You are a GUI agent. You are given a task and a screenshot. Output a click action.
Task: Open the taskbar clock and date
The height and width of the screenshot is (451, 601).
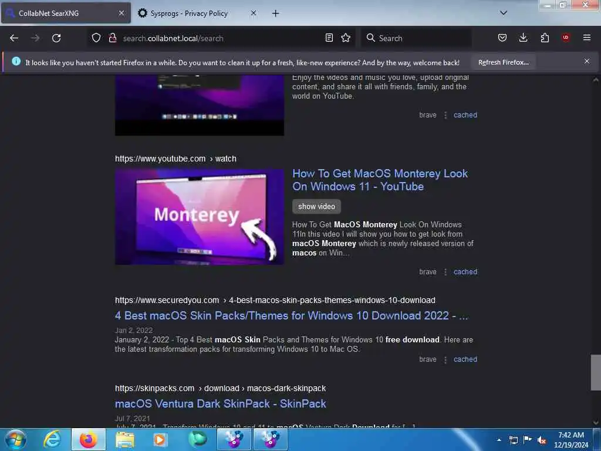coord(571,440)
